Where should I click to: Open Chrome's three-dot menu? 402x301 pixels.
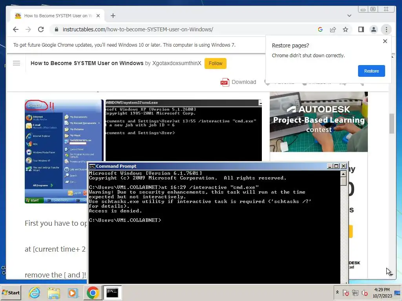point(386,29)
